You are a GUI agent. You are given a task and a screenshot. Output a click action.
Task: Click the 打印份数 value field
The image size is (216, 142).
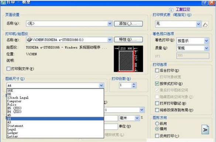click(126, 85)
